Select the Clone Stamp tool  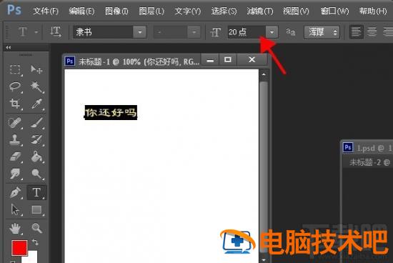click(15, 139)
